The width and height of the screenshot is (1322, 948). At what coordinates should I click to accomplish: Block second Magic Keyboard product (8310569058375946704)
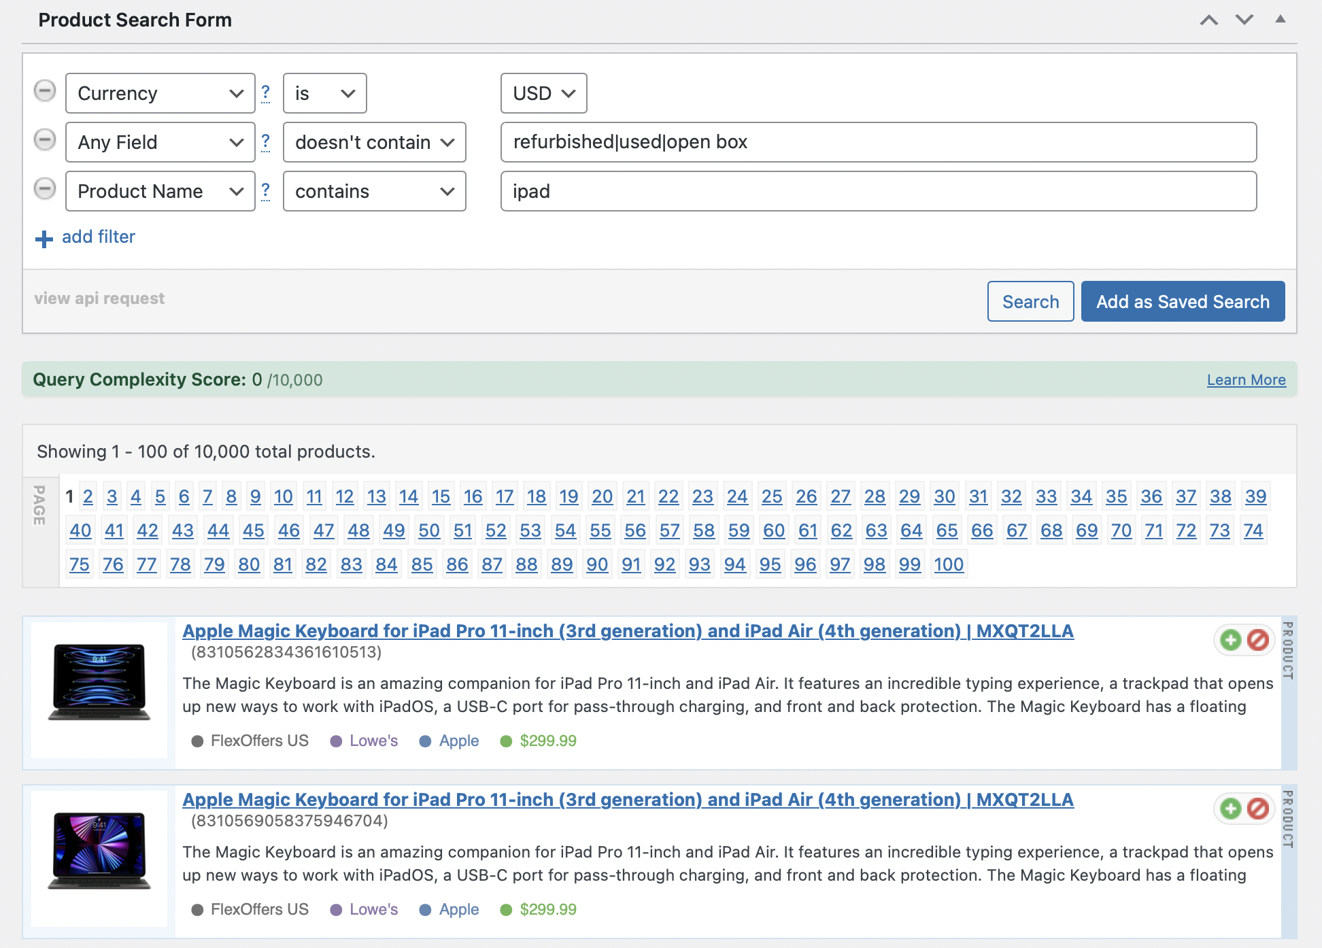[1258, 809]
